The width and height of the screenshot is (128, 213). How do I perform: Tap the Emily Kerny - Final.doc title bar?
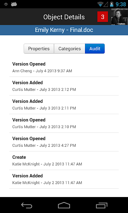tap(64, 30)
